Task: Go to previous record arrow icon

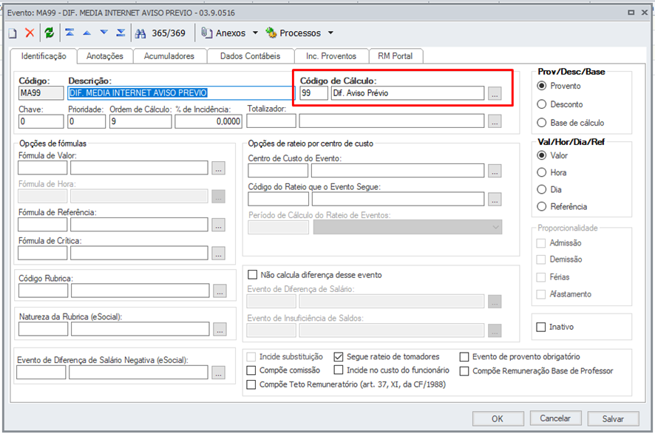Action: 86,33
